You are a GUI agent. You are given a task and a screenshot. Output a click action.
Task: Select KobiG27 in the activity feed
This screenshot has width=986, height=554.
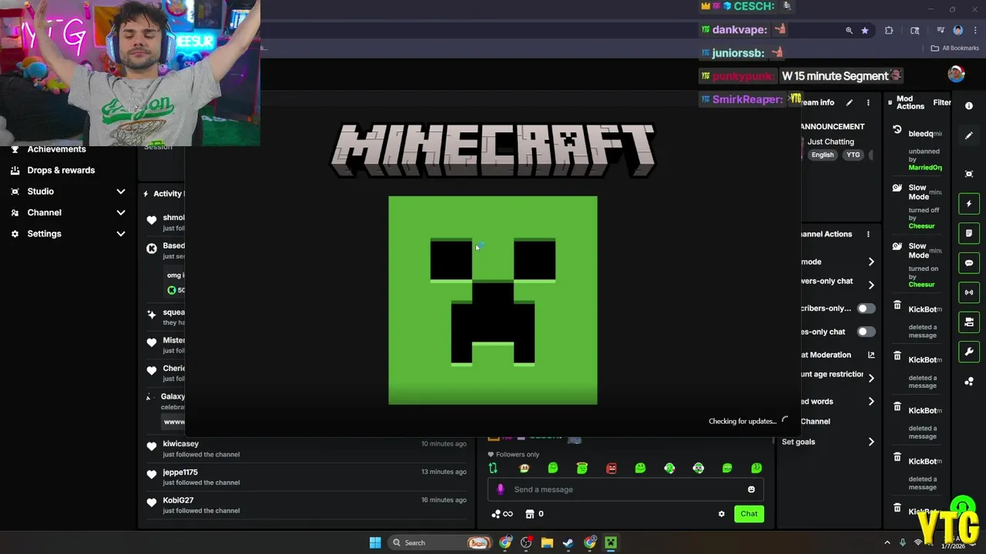point(178,500)
